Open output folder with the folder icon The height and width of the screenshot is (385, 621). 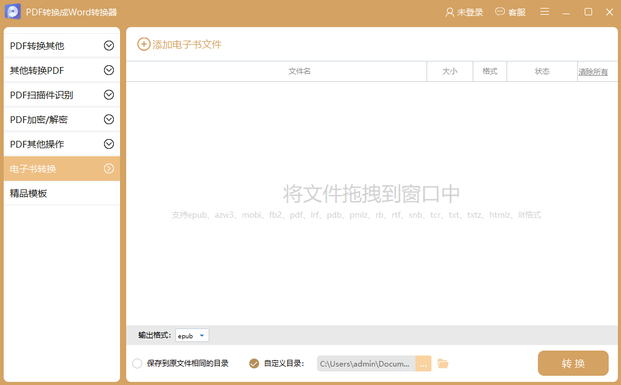[443, 363]
